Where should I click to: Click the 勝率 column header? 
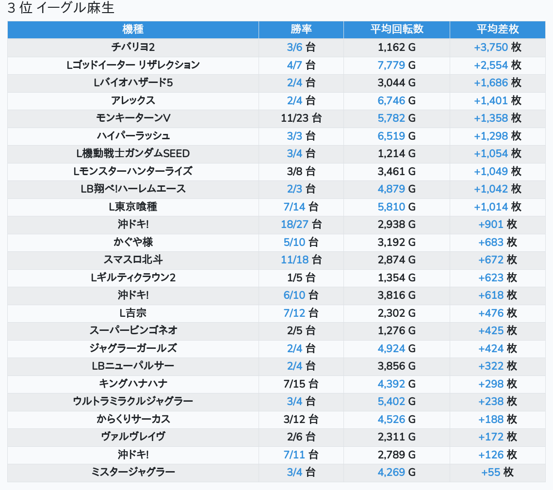pyautogui.click(x=301, y=29)
